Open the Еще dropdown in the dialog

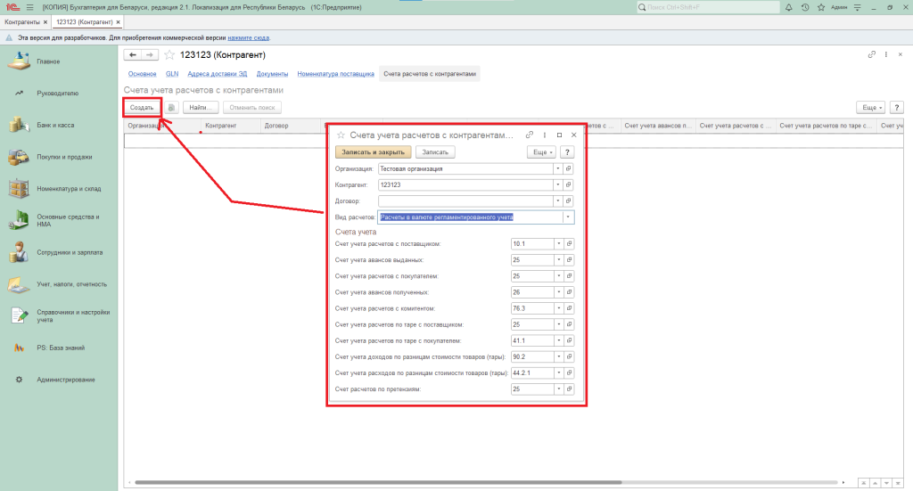pos(541,152)
